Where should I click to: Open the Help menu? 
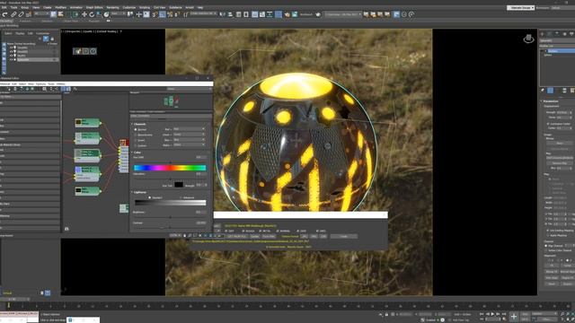[x=200, y=7]
